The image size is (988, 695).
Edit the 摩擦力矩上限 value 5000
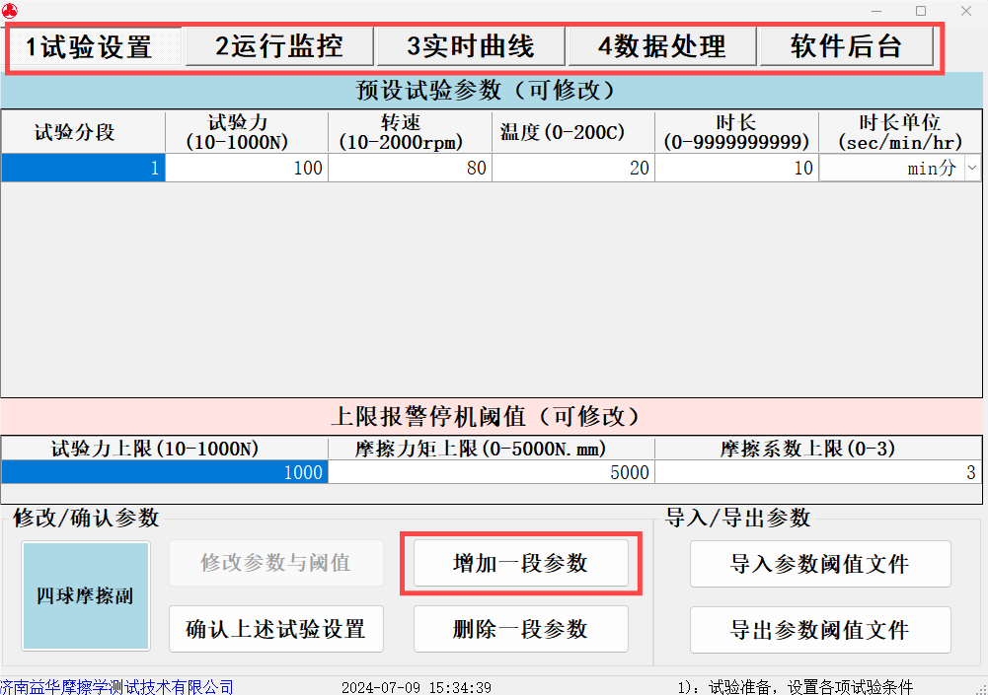(x=491, y=473)
